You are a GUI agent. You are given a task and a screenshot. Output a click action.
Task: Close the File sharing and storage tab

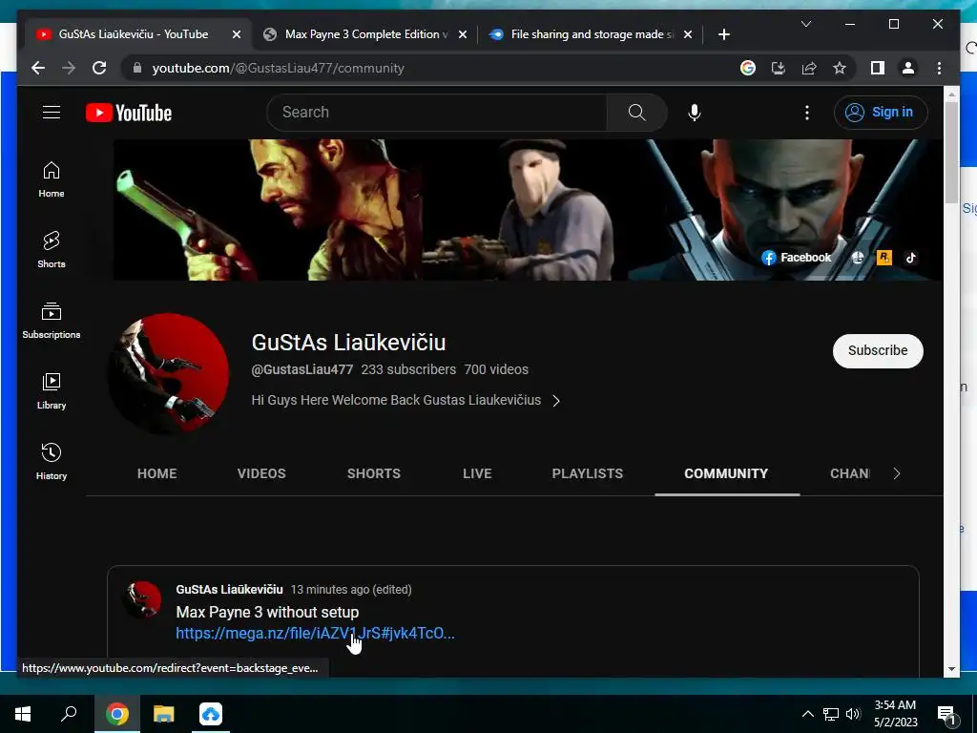coord(687,34)
